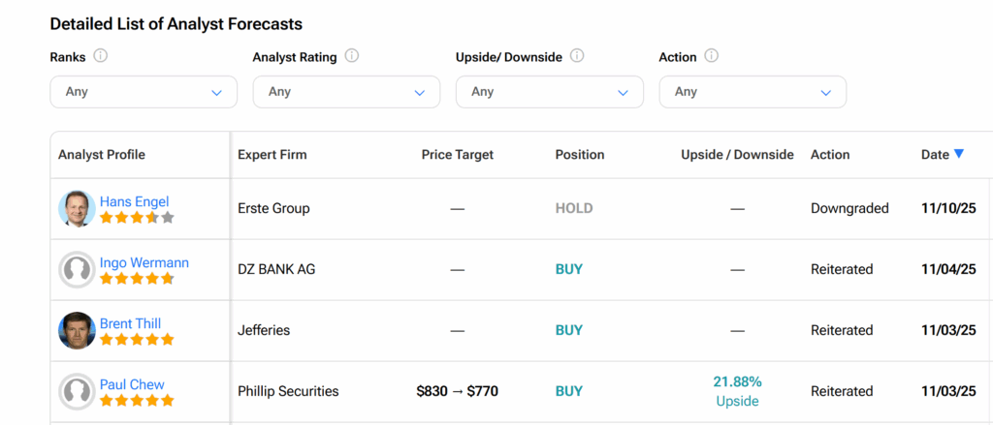
Task: Open Ingo Wermann's analyst profile link
Action: coord(144,262)
